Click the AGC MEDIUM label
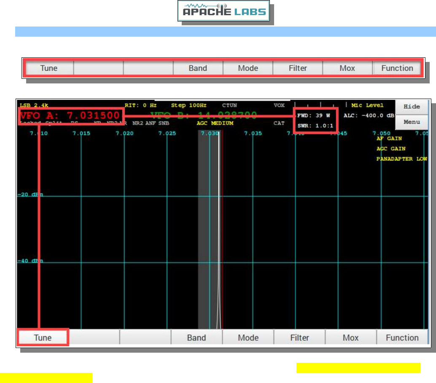436x383 pixels. 215,123
